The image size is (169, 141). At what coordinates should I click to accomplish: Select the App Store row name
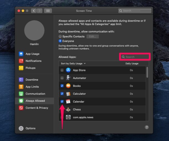(79, 70)
